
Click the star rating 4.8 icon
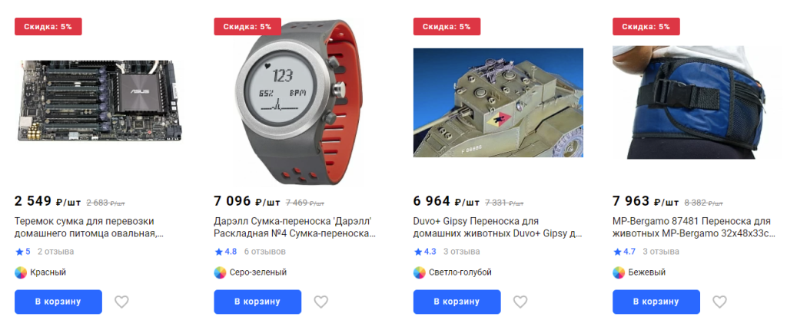coord(218,252)
